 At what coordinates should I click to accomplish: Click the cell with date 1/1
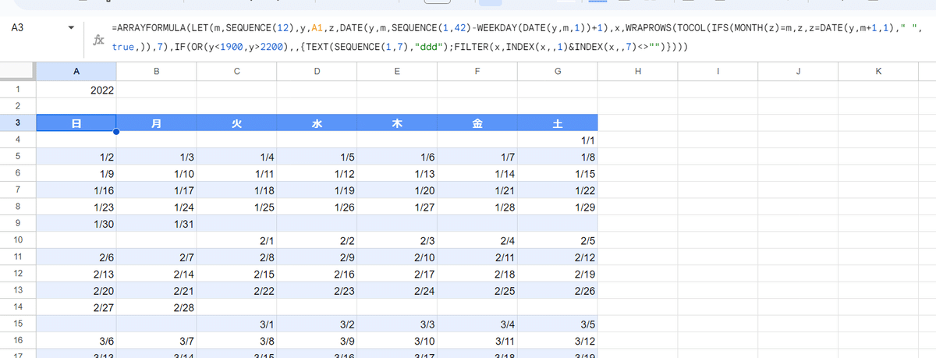557,140
